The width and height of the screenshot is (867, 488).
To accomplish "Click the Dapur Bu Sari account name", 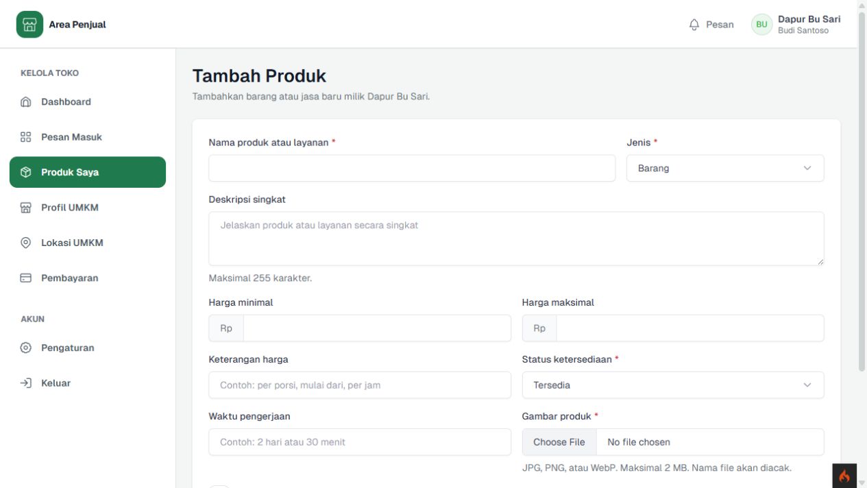I will click(x=809, y=19).
